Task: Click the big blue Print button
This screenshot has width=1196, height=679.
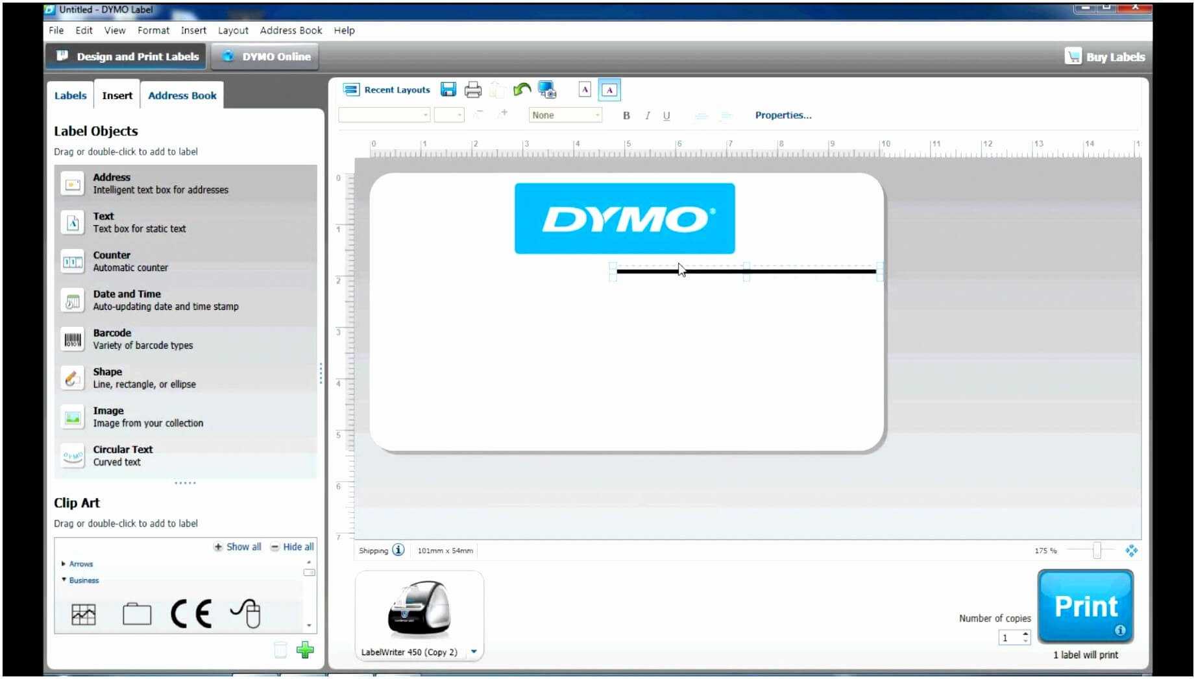Action: pyautogui.click(x=1086, y=606)
